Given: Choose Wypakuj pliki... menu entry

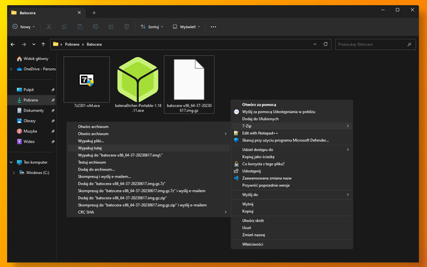Looking at the screenshot, I should click(148, 141).
